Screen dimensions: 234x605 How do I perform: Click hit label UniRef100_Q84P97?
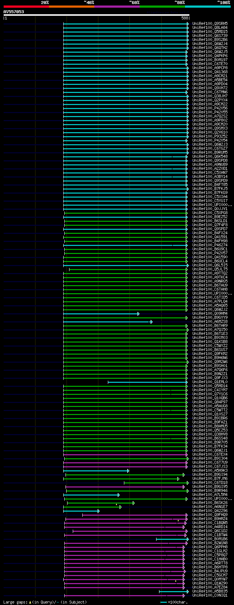tap(210, 402)
